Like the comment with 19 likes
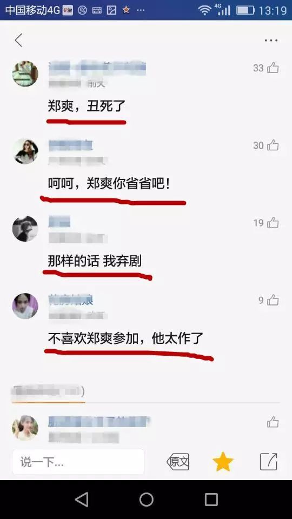The image size is (292, 519). pos(273,223)
